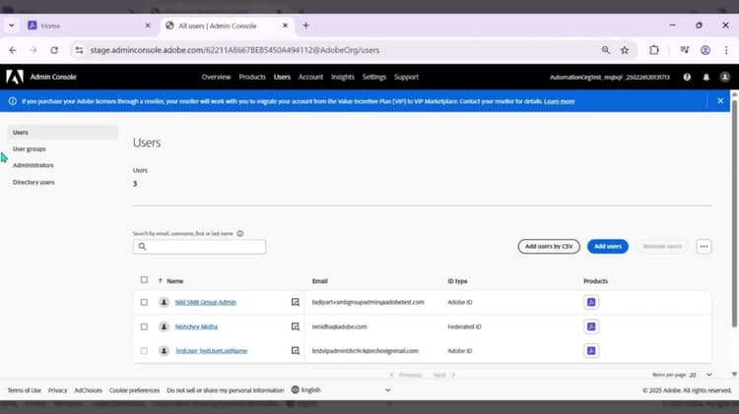Image resolution: width=739 pixels, height=414 pixels.
Task: Open the help question mark icon
Action: [x=687, y=77]
